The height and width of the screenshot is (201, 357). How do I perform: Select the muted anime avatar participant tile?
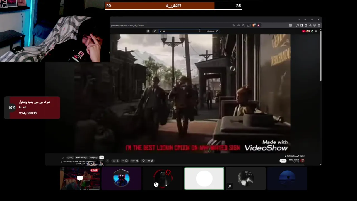coord(245,178)
